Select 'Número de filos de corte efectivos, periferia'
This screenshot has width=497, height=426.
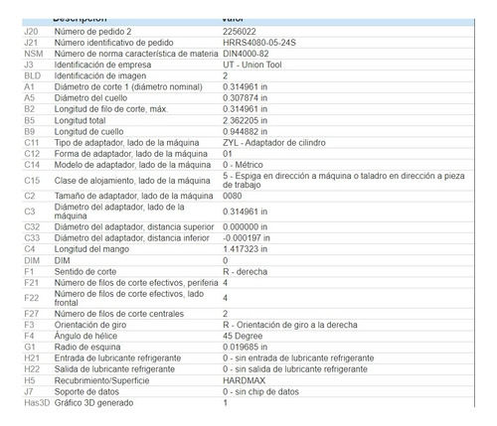pyautogui.click(x=136, y=283)
